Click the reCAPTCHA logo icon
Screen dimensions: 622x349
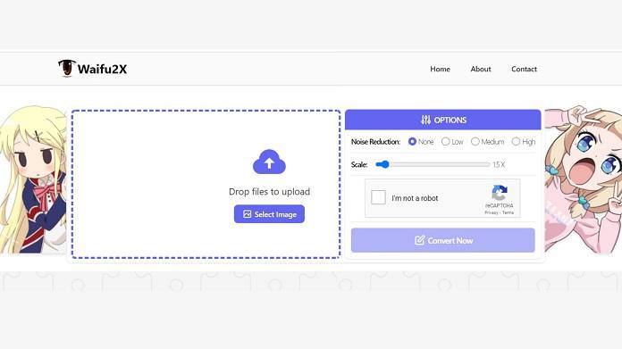(500, 193)
